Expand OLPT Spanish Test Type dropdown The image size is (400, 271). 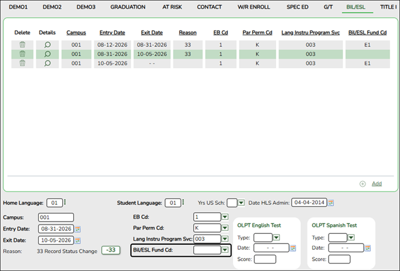coord(351,238)
